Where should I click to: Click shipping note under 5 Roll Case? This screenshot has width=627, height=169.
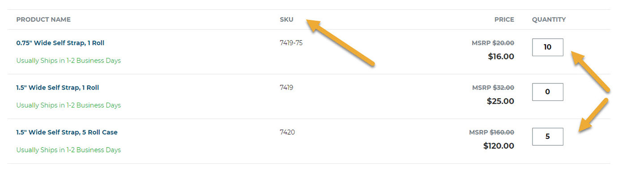click(x=69, y=150)
